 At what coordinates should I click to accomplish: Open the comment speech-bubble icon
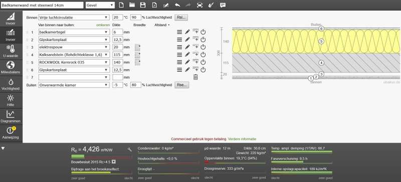[223, 5]
